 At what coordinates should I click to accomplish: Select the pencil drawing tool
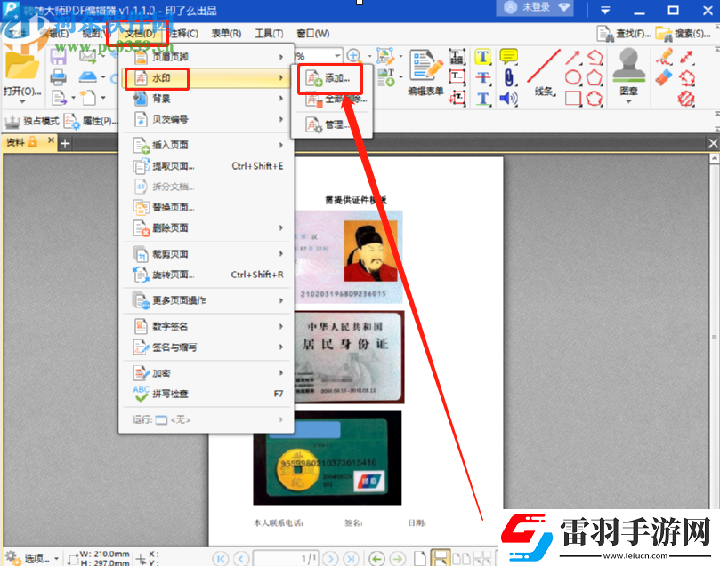[x=665, y=57]
